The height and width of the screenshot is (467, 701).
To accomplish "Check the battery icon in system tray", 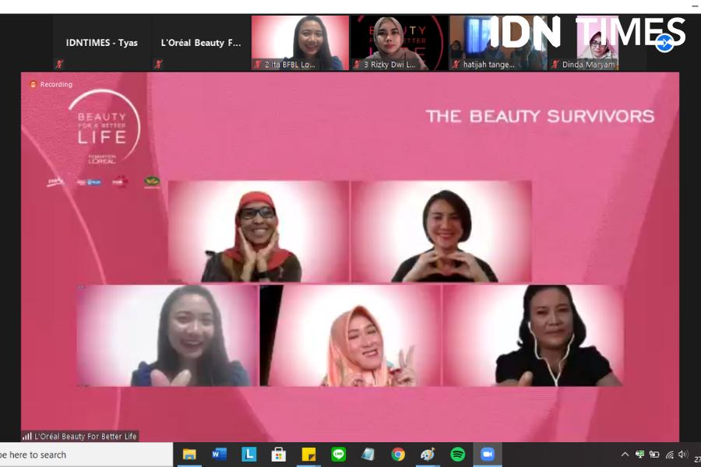I will pos(654,455).
